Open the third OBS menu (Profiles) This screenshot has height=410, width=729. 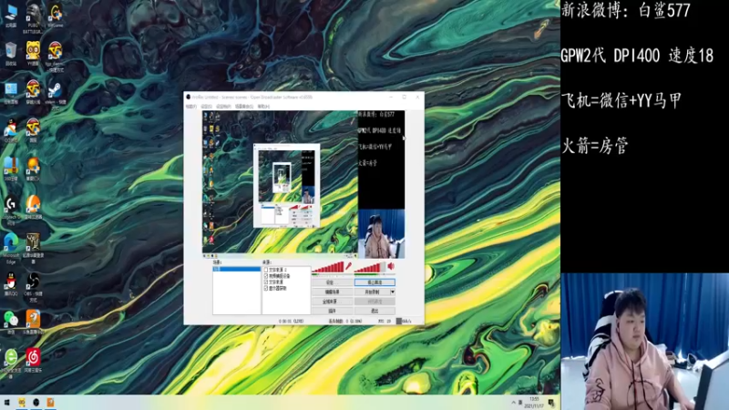tap(223, 107)
